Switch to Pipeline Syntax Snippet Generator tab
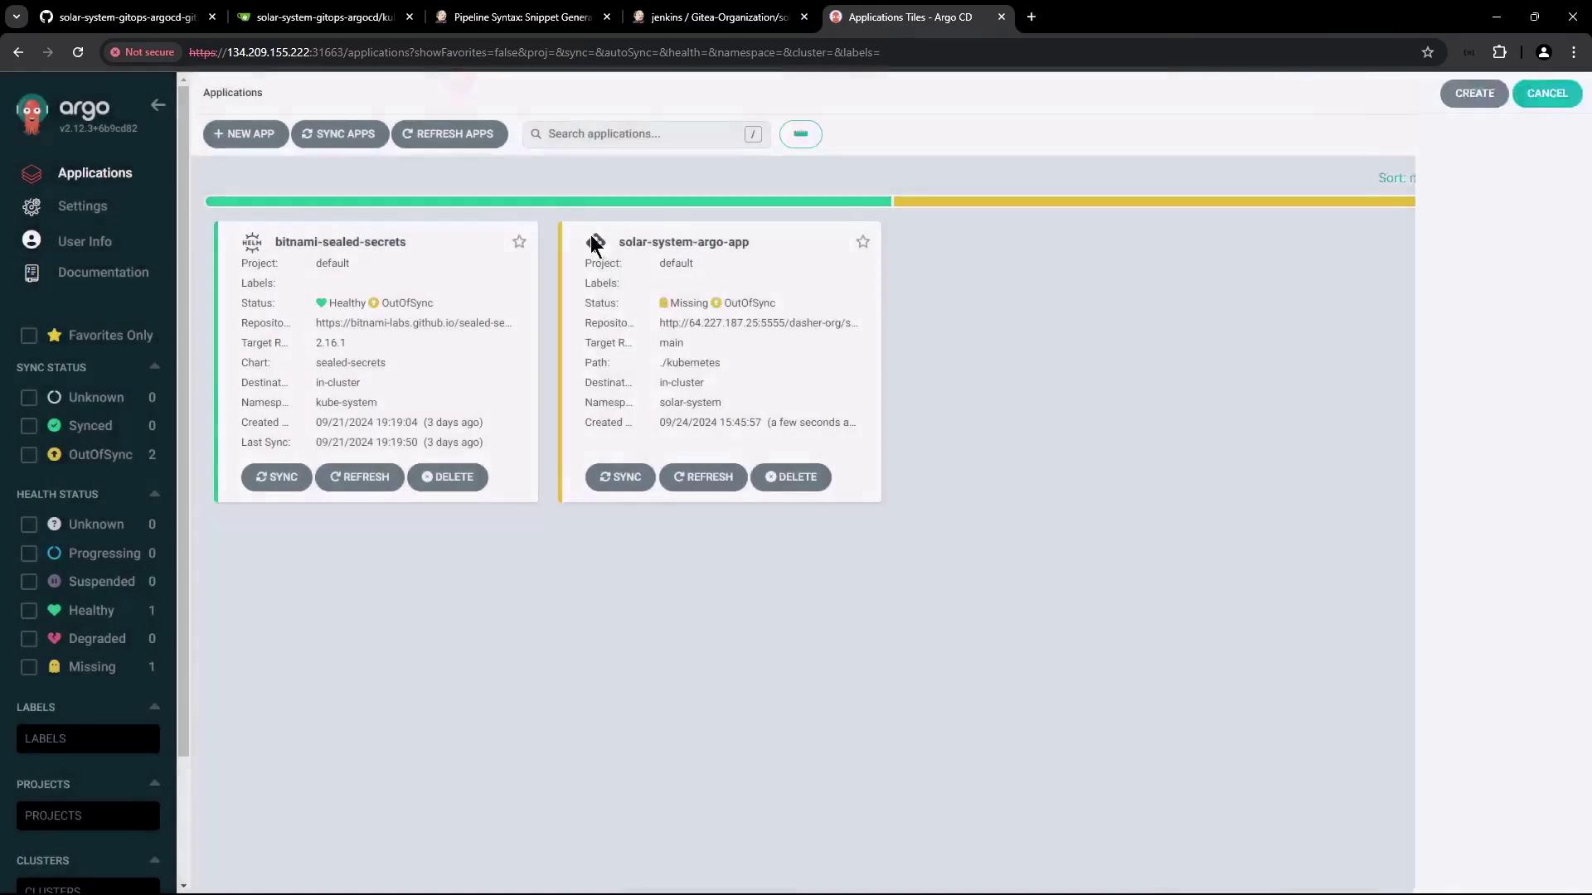The height and width of the screenshot is (895, 1592). [x=522, y=17]
